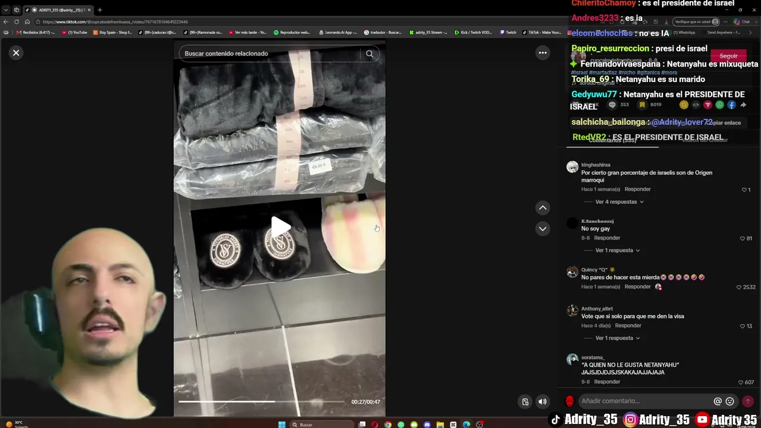Image resolution: width=761 pixels, height=428 pixels.
Task: Like Anthony_albrt's comment heart
Action: pos(742,326)
